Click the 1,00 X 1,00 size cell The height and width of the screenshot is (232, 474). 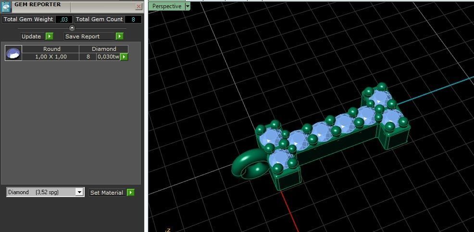(x=51, y=57)
